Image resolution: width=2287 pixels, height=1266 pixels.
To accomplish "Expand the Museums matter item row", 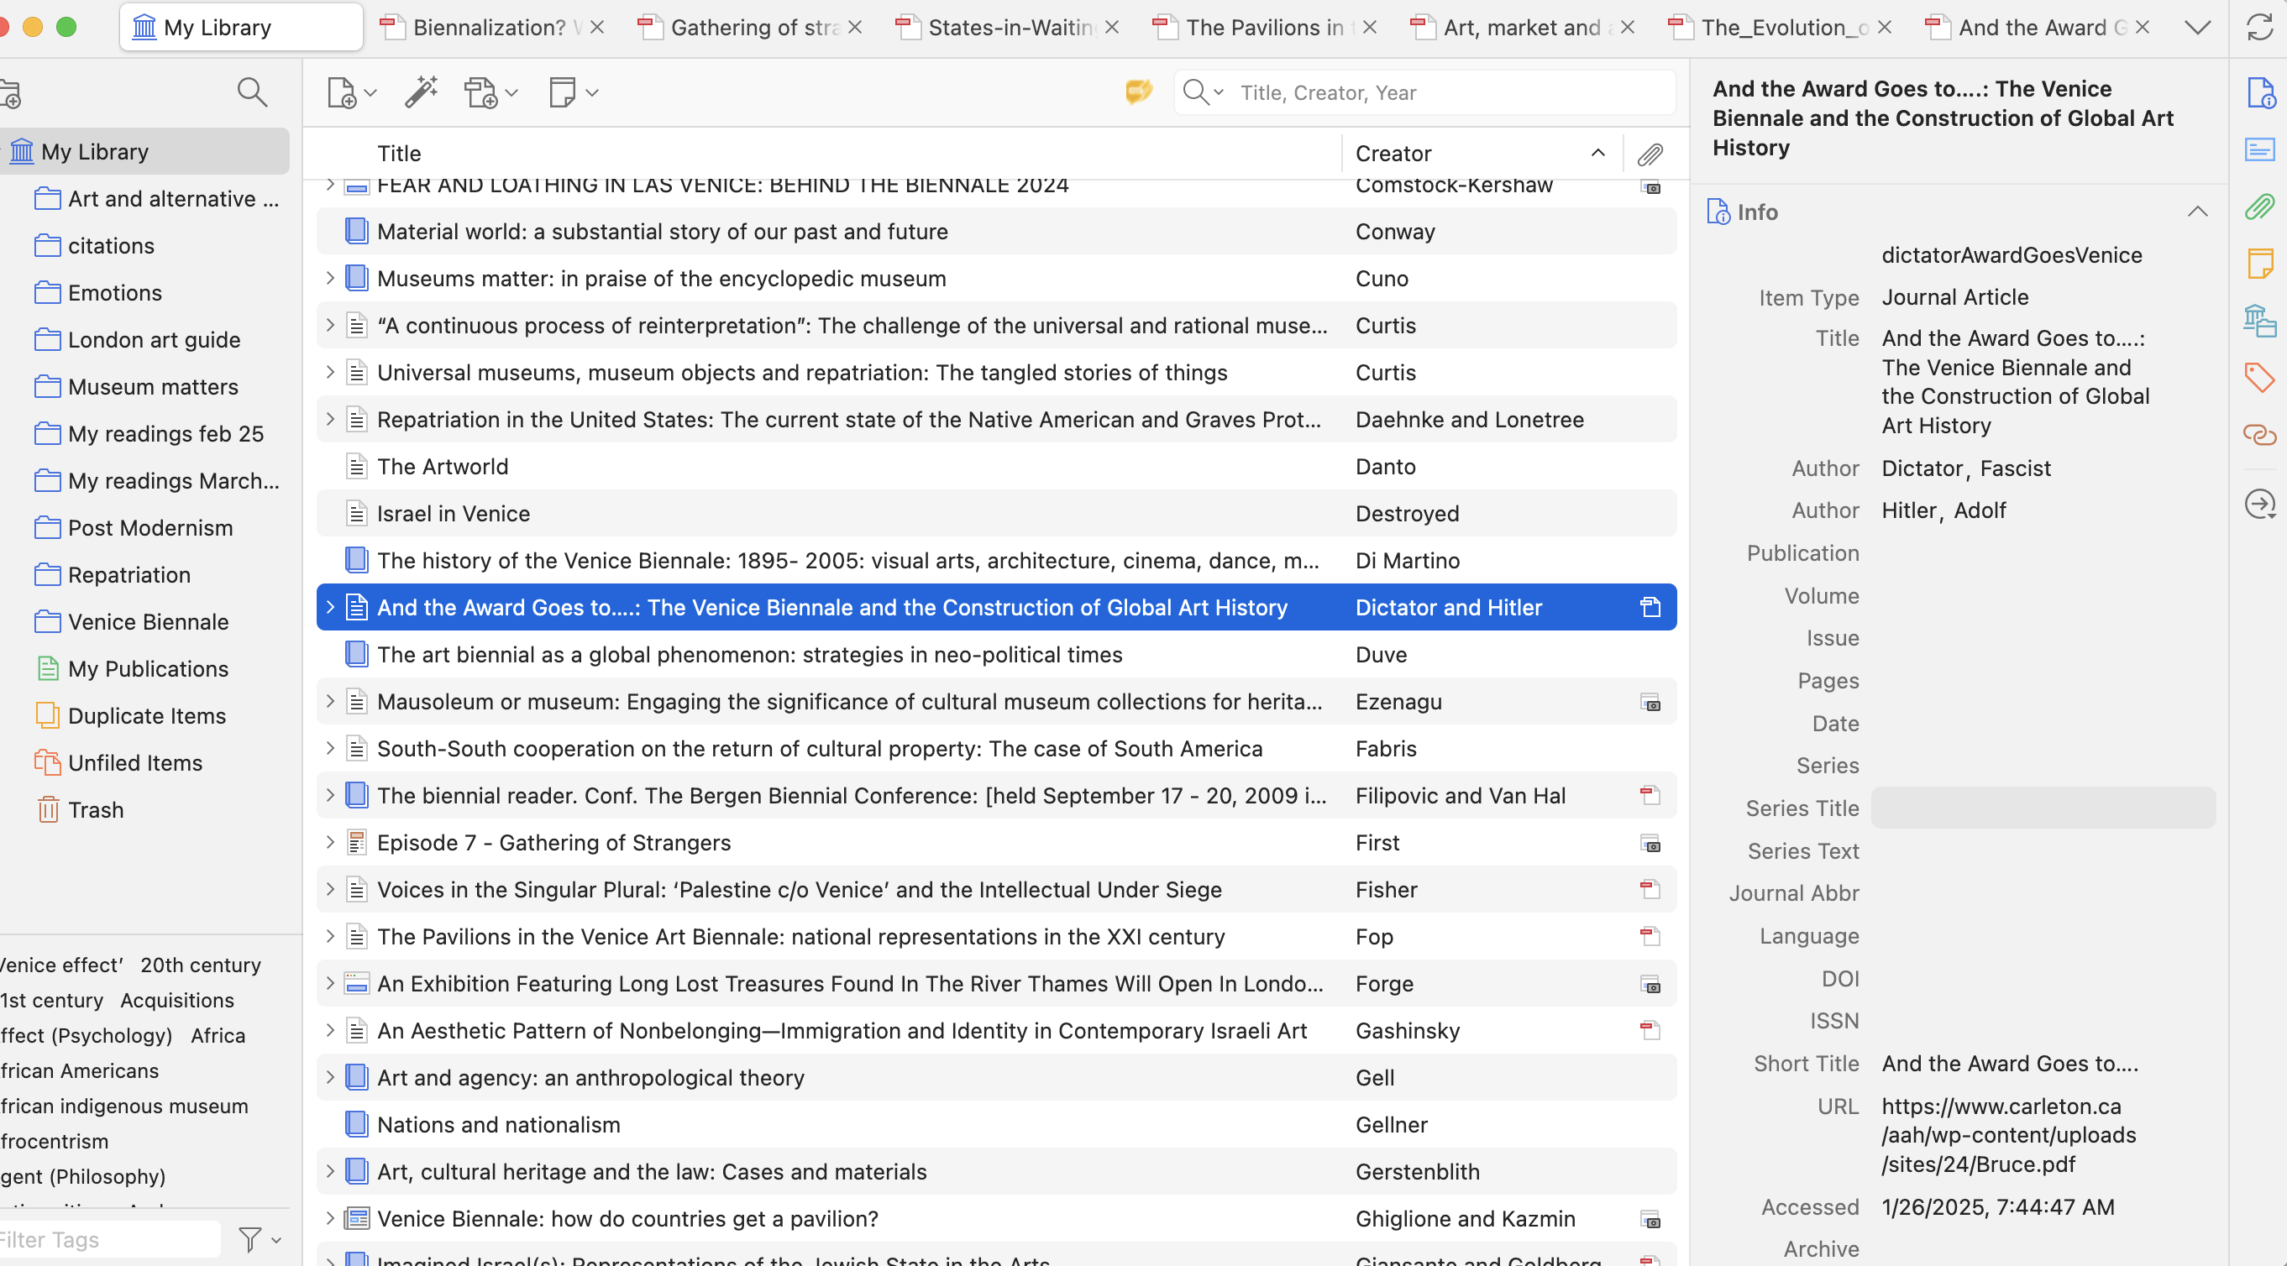I will tap(330, 279).
